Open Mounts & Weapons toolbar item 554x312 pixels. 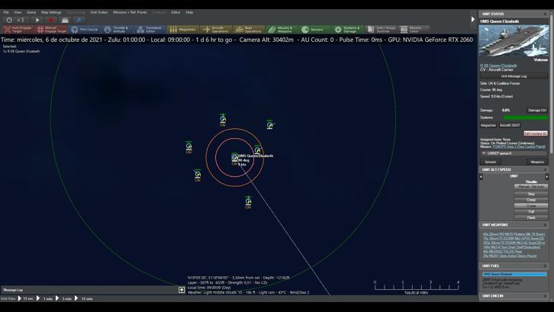click(282, 29)
